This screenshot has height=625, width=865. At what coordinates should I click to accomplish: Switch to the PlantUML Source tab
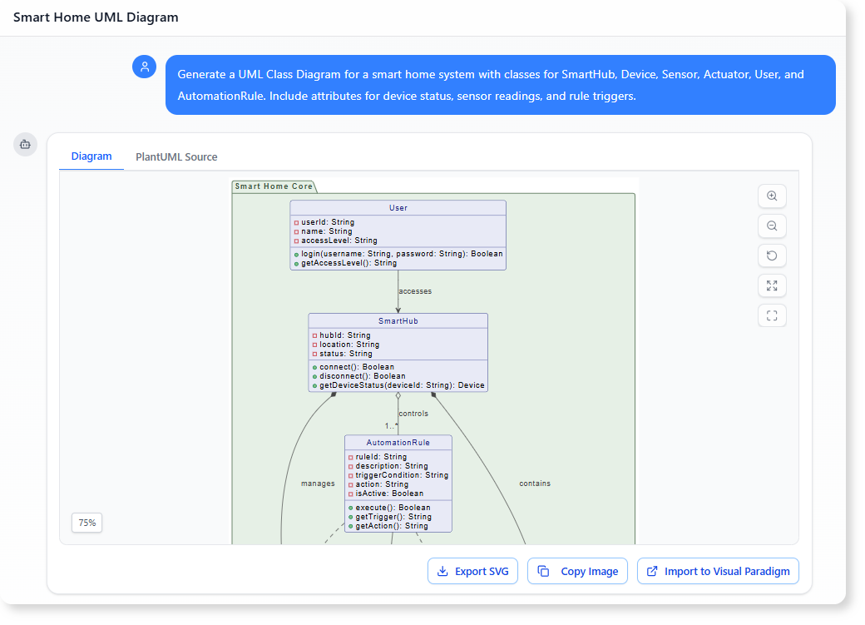click(x=176, y=156)
